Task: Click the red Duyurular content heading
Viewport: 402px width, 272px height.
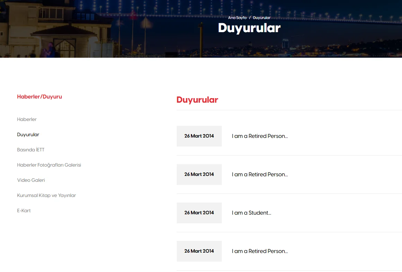Action: click(197, 100)
